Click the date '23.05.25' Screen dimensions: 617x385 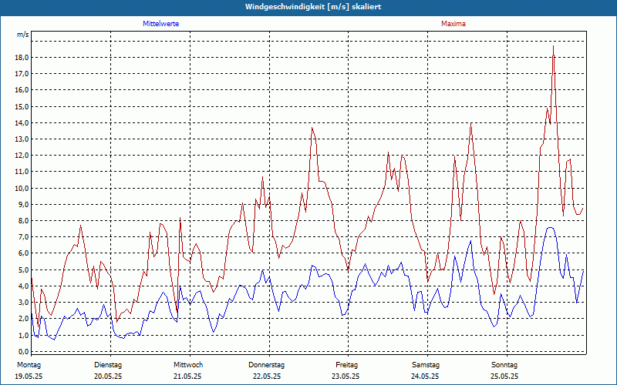coord(346,377)
